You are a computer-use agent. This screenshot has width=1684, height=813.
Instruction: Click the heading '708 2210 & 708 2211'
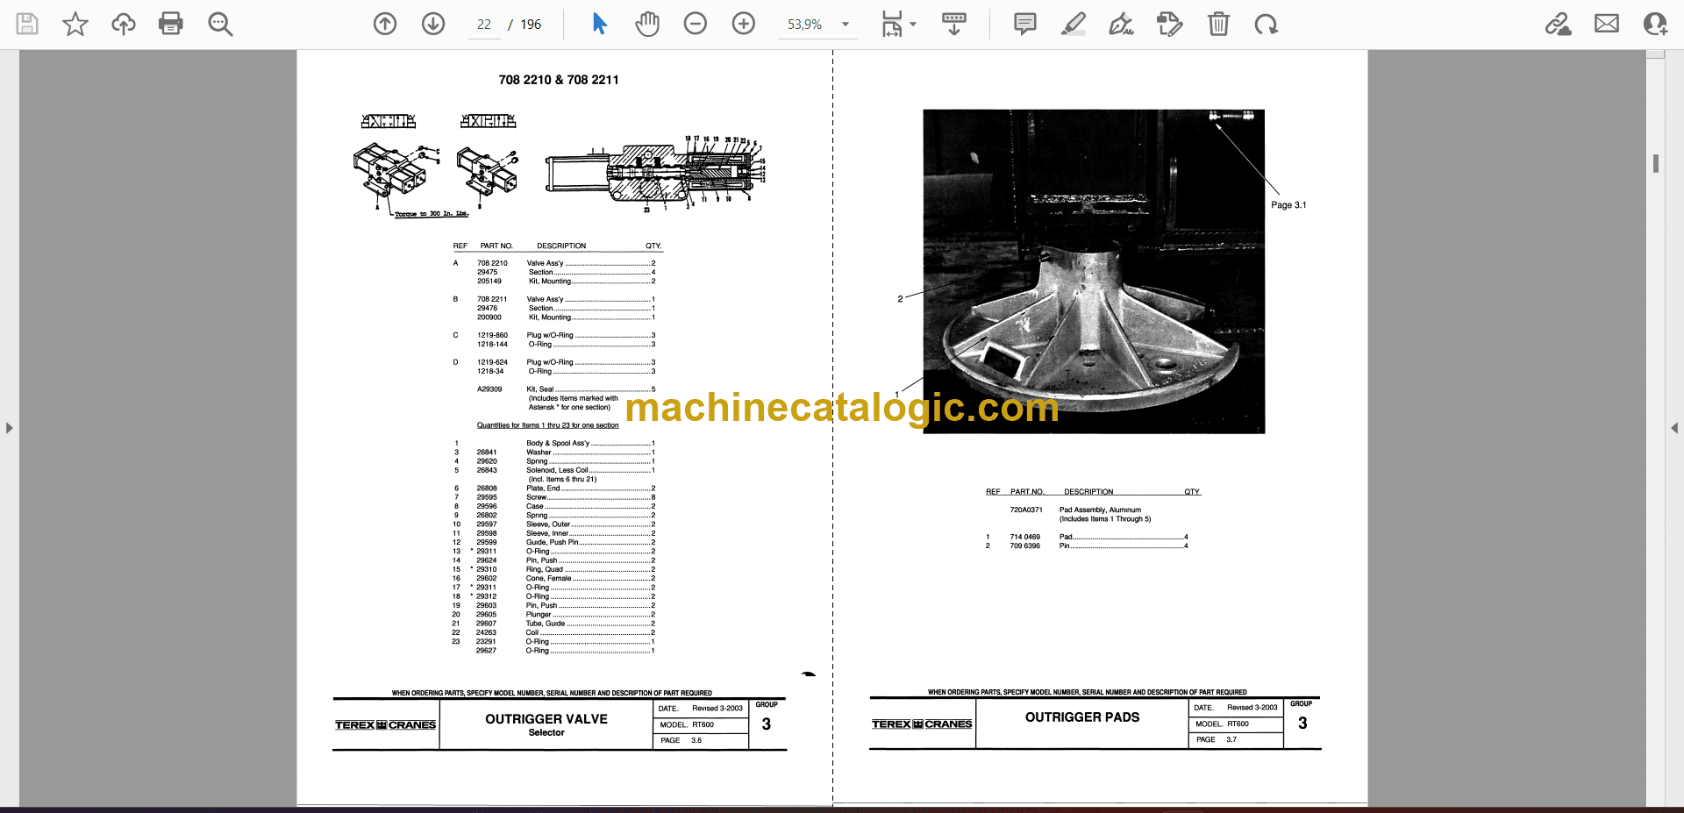tap(559, 80)
